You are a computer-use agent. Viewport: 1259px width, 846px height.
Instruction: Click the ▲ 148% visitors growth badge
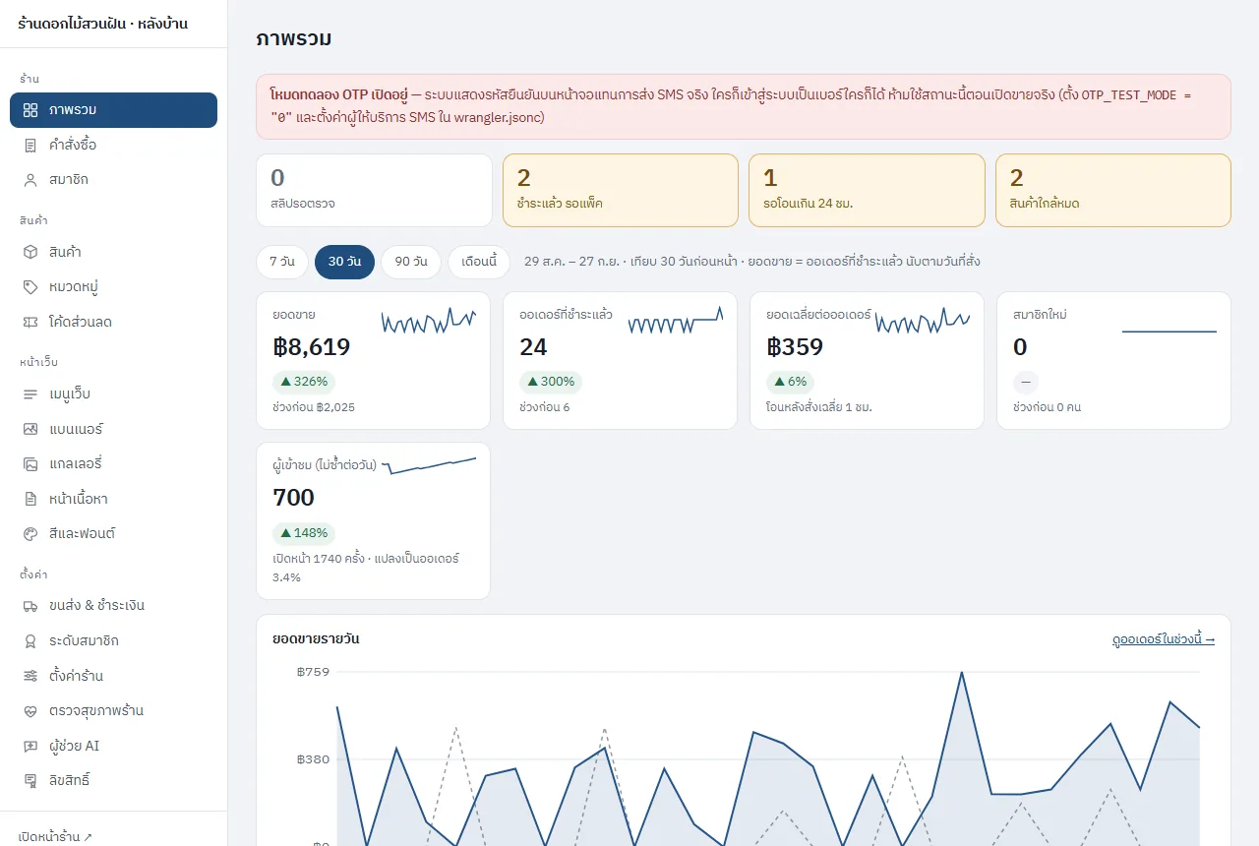pyautogui.click(x=304, y=533)
